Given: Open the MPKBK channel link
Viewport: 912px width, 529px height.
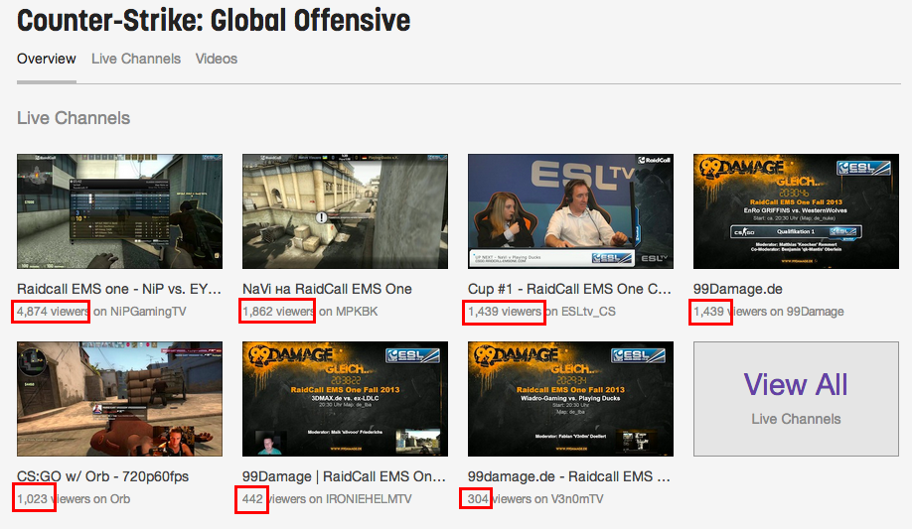Looking at the screenshot, I should (x=357, y=312).
